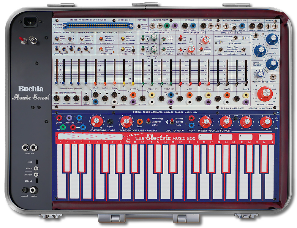The image size is (297, 228).
Task: Flip the add to pitch octaves/preset switch
Action: click(x=172, y=121)
